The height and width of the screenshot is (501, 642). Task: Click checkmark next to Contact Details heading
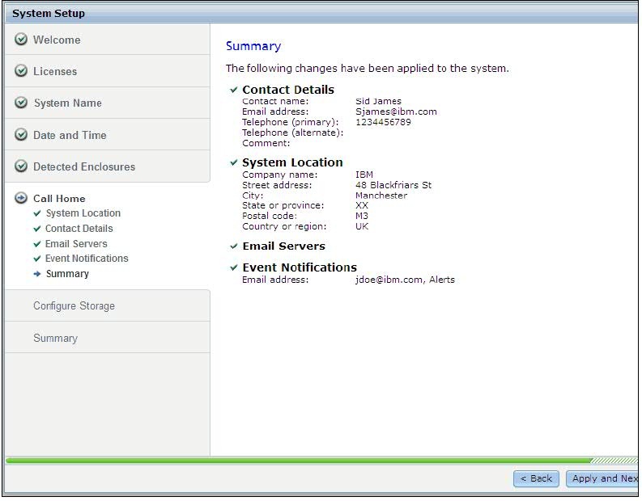coord(234,90)
